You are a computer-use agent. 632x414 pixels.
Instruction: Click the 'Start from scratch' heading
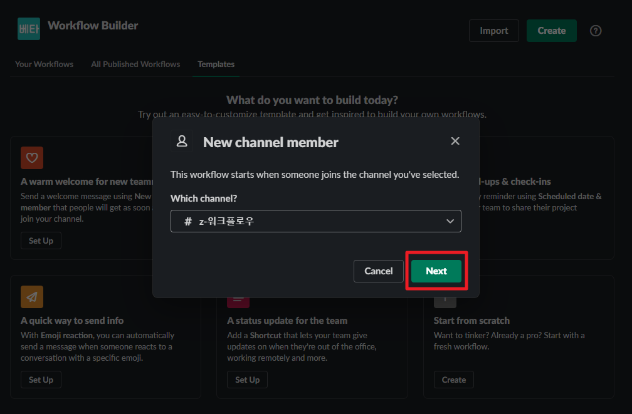click(x=471, y=321)
